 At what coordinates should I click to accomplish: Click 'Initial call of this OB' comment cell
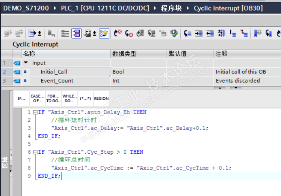pyautogui.click(x=248, y=72)
